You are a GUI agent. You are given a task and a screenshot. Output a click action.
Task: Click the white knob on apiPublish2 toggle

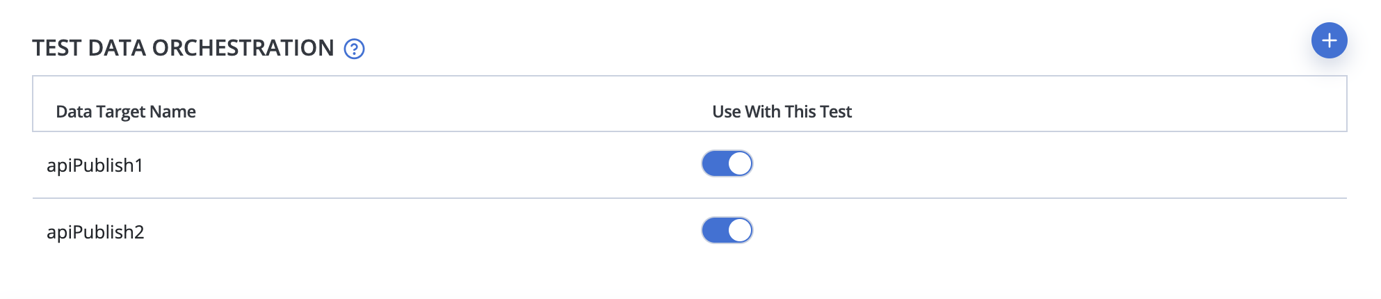click(740, 230)
